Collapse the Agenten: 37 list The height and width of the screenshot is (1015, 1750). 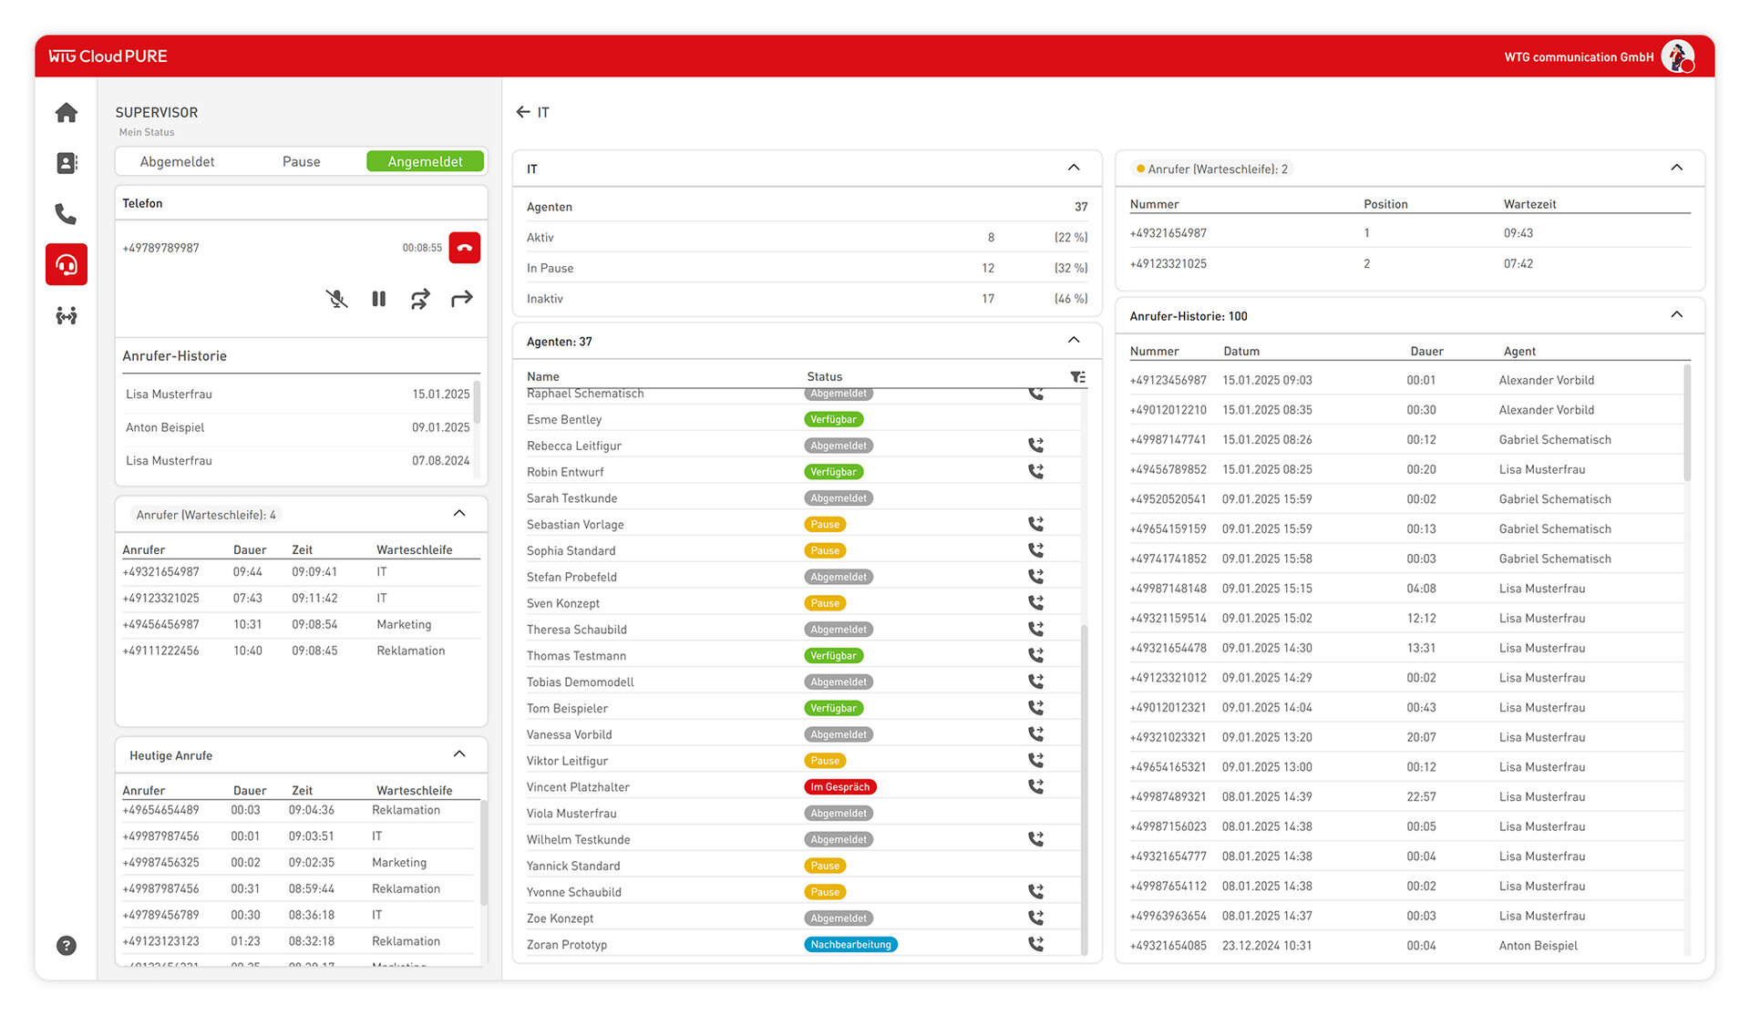[x=1074, y=340]
